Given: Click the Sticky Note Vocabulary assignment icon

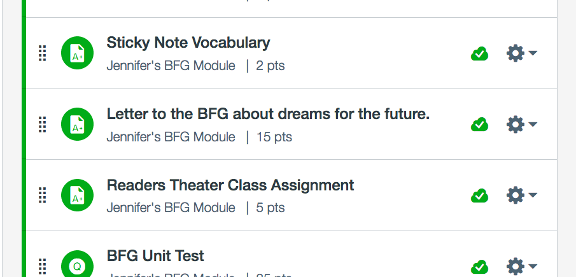Looking at the screenshot, I should [x=77, y=53].
